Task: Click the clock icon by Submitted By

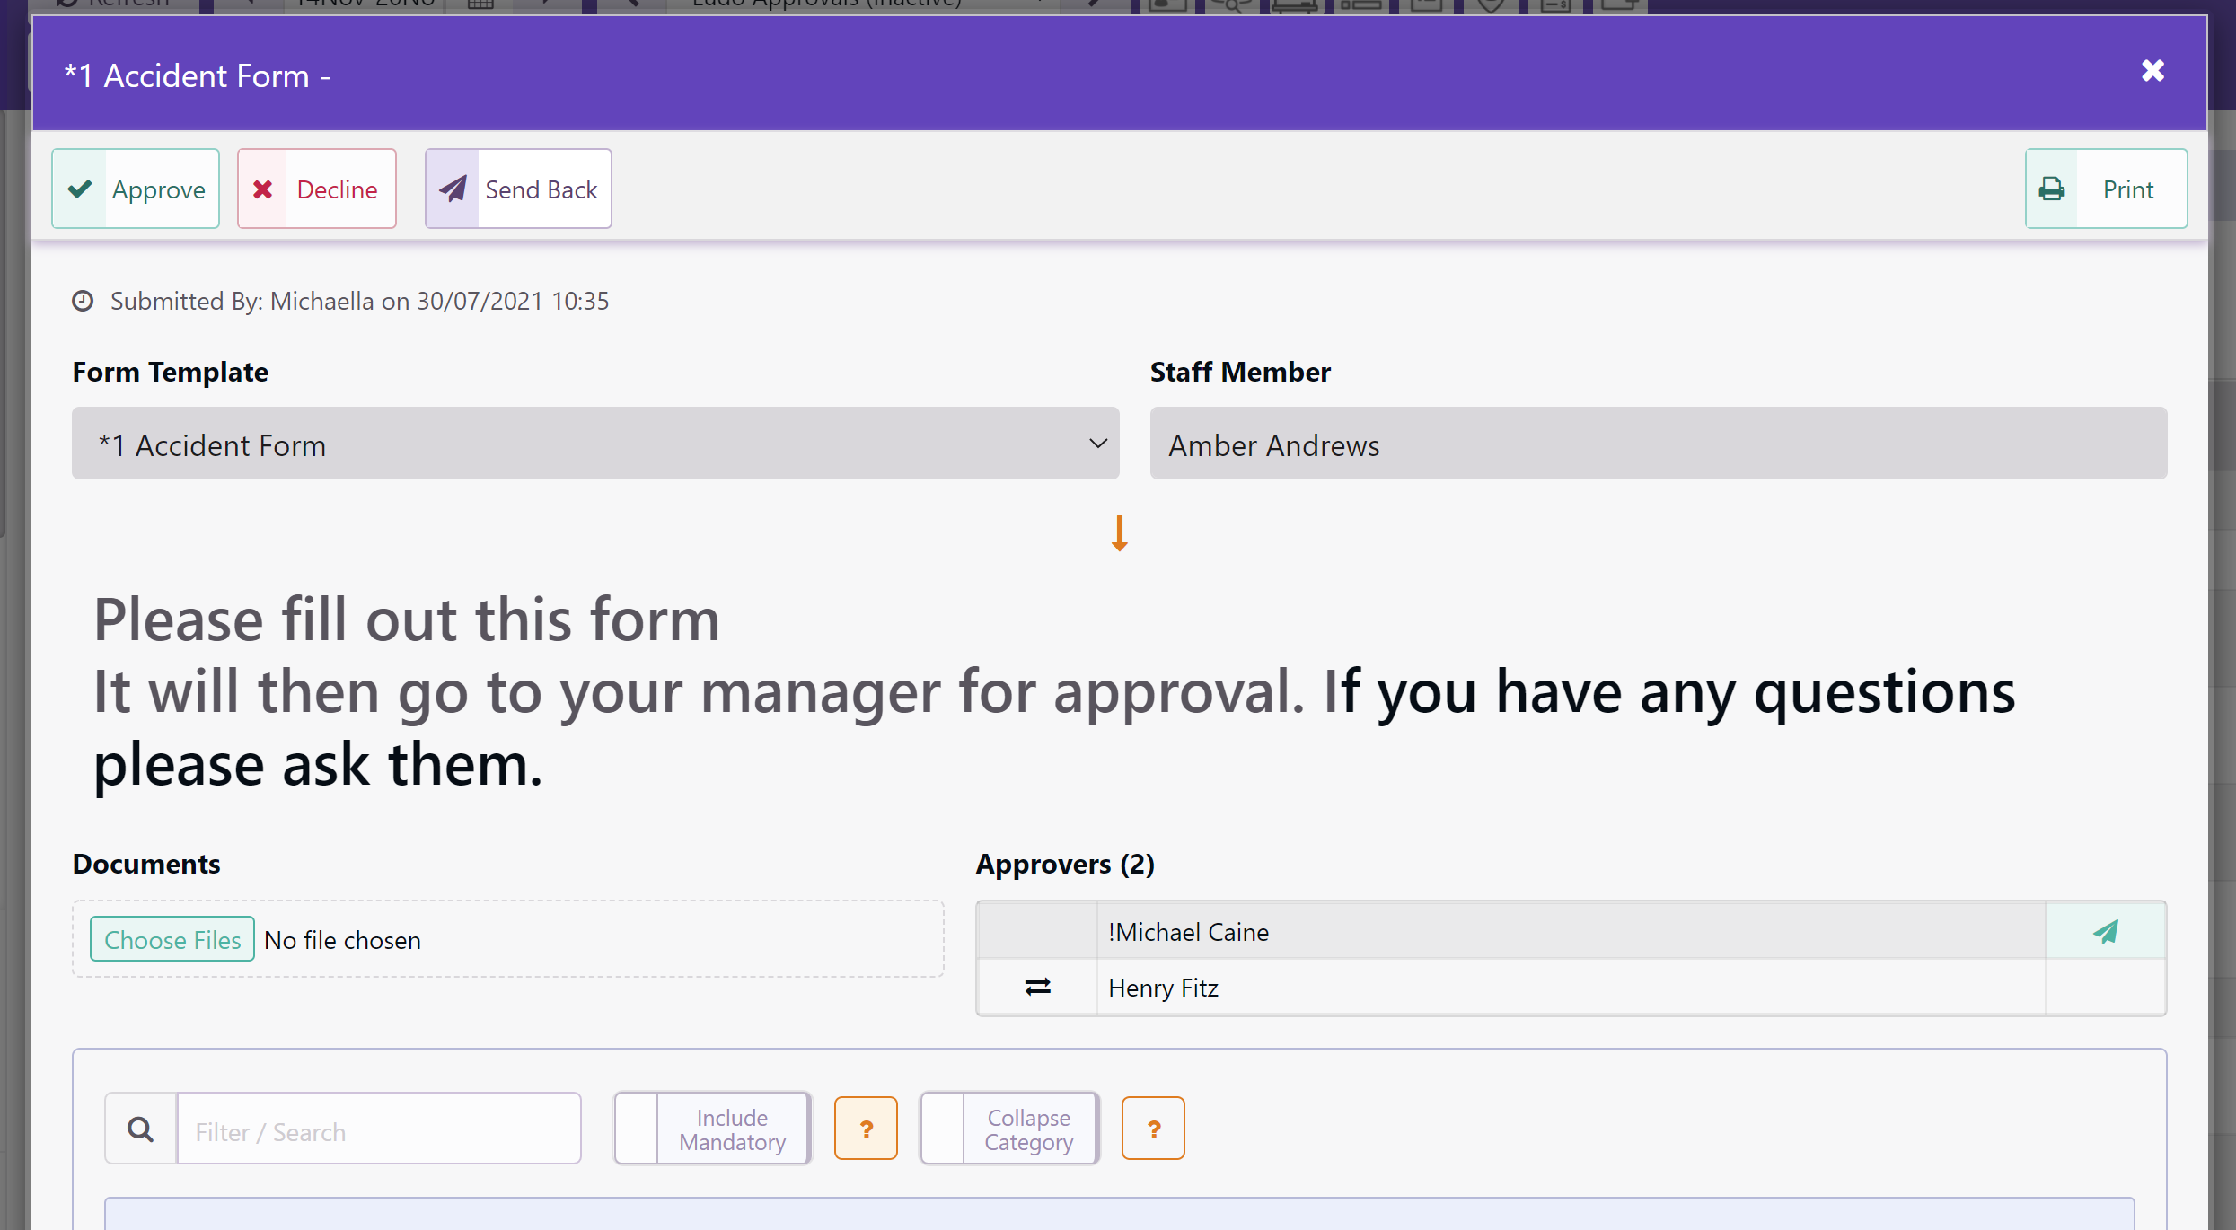Action: pyautogui.click(x=83, y=301)
